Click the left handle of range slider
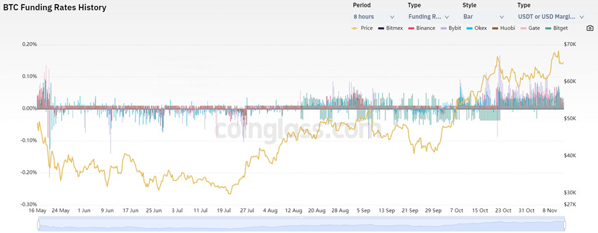This screenshot has height=233, width=598. (x=39, y=225)
